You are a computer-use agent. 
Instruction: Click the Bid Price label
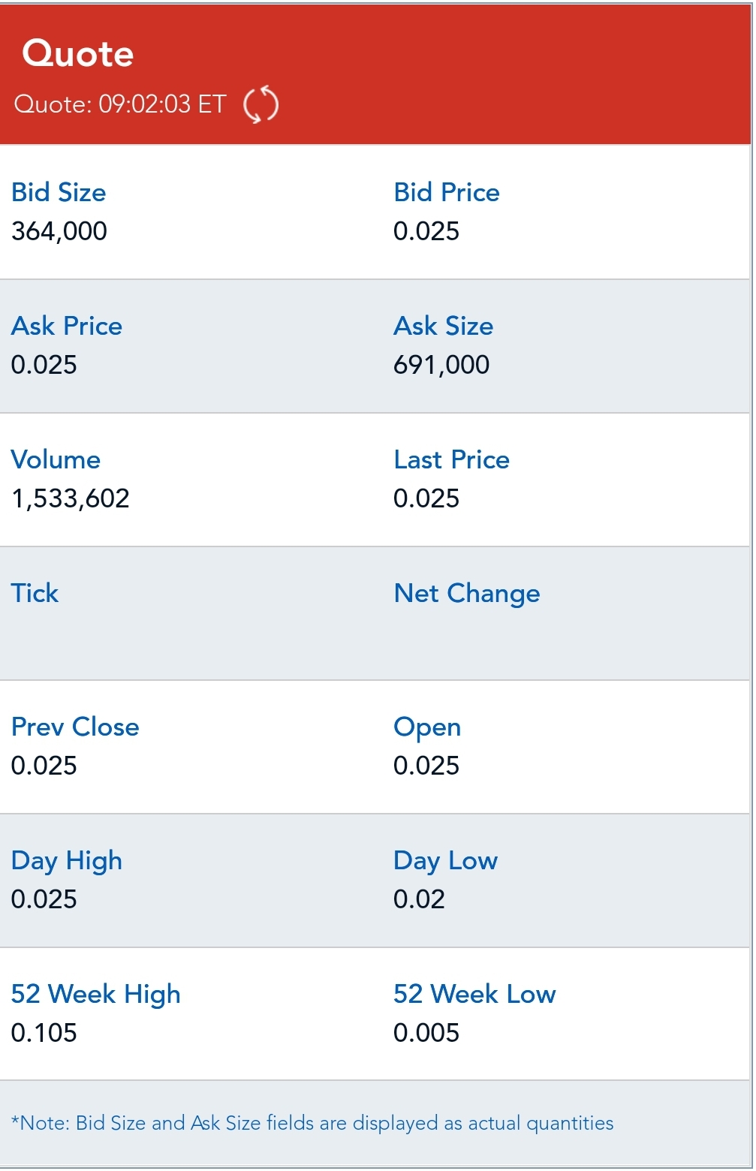coord(447,193)
